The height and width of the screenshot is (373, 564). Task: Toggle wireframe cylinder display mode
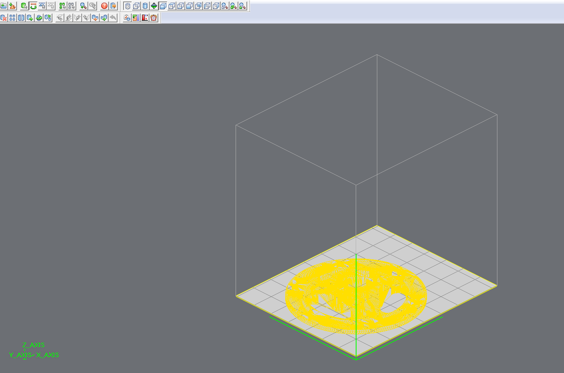click(x=128, y=6)
